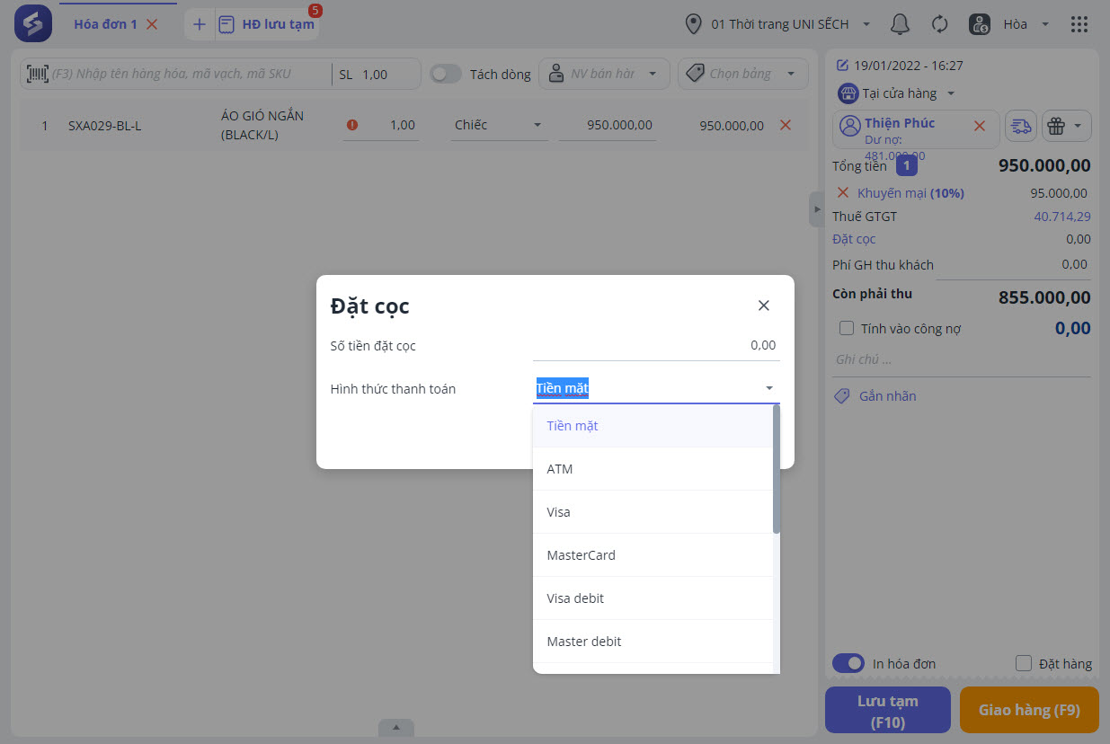
Task: Expand the 01 Thời trang UNI SẾCH dropdown
Action: (x=866, y=24)
